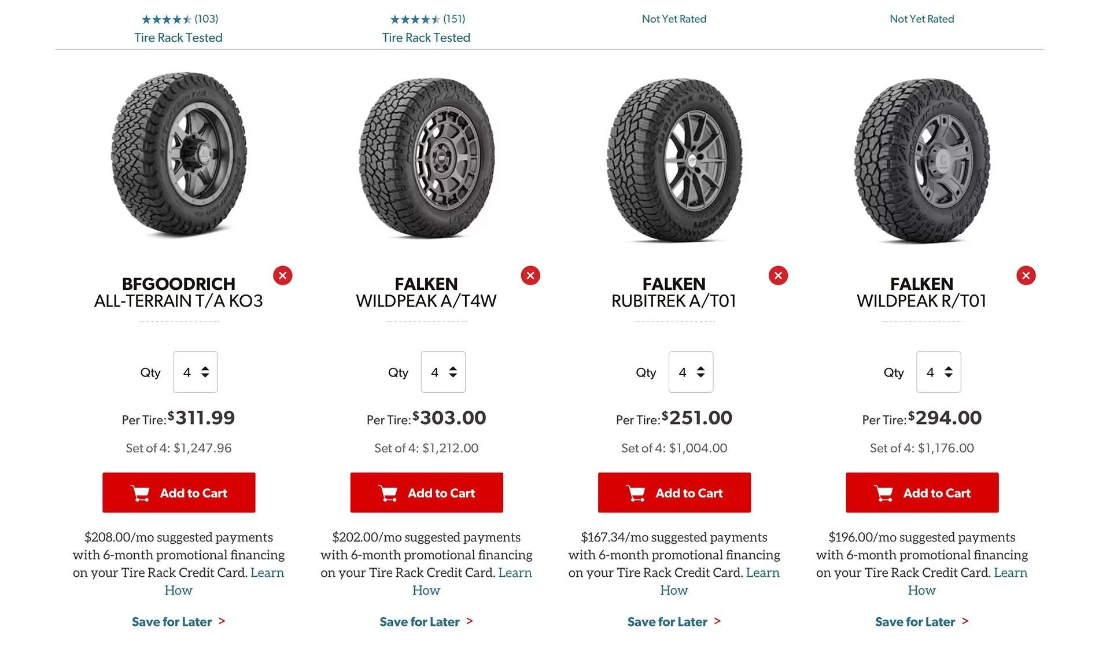Viewport: 1099px width, 645px height.
Task: Add Falken Rubitrek A/T01 to cart
Action: (x=674, y=493)
